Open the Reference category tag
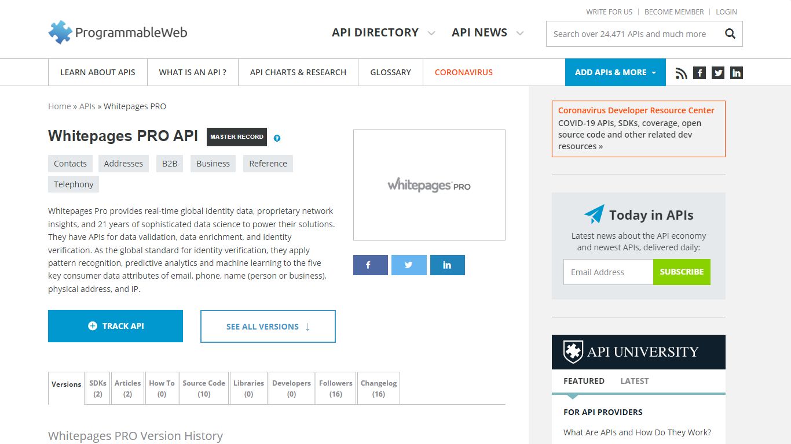Screen dimensions: 791x444 (x=268, y=164)
